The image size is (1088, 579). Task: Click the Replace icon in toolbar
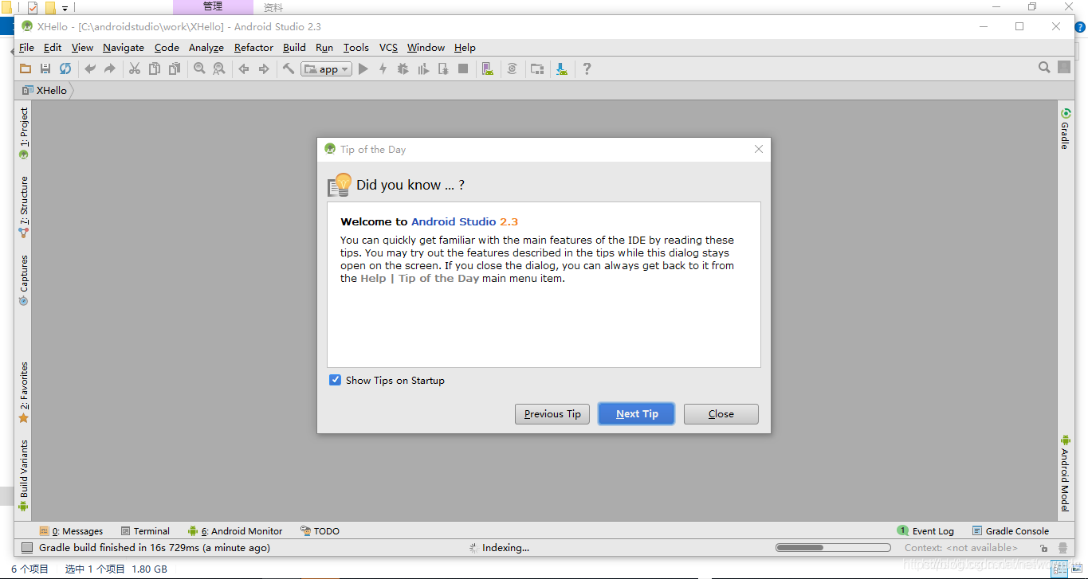[219, 69]
